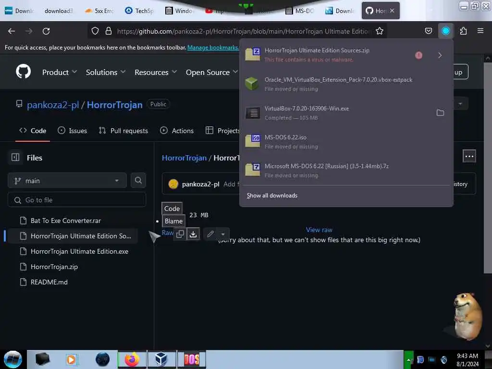Open Firefox from the taskbar
Viewport: 492px width, 369px height.
point(132,359)
